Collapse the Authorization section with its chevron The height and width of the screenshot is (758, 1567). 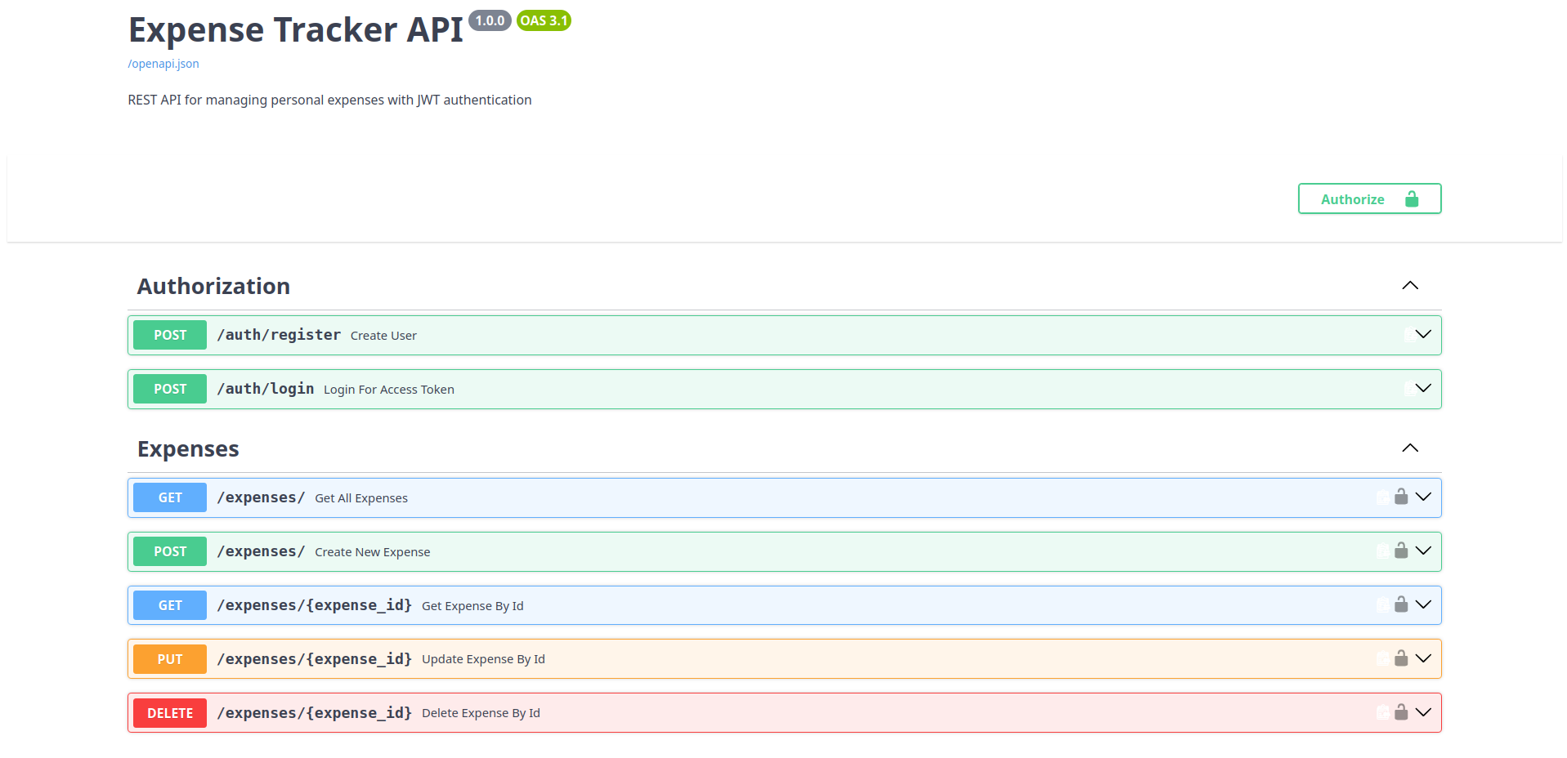coord(1410,286)
